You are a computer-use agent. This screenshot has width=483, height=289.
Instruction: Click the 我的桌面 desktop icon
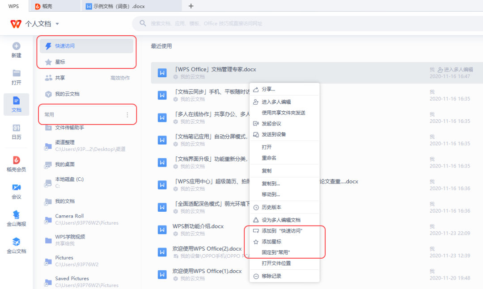tap(48, 165)
